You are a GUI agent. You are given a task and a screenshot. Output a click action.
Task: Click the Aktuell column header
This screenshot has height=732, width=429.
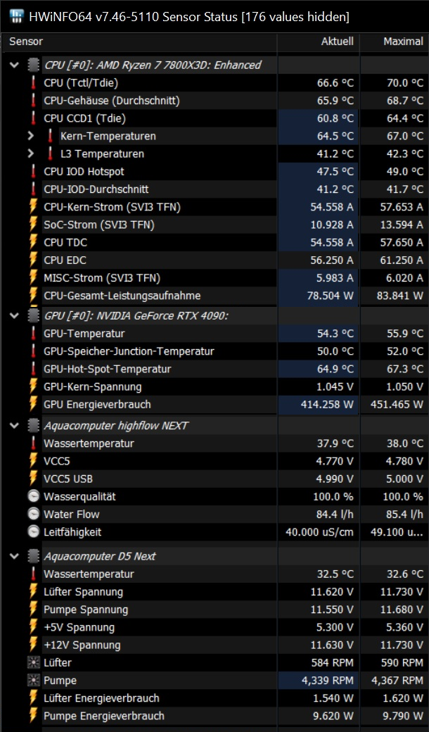click(337, 42)
